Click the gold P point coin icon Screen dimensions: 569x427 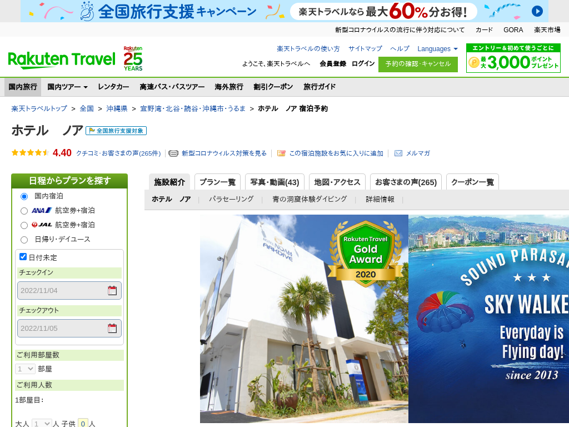[x=473, y=62]
